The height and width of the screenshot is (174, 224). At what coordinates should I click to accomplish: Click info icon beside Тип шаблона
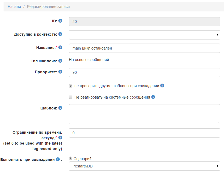click(60, 60)
